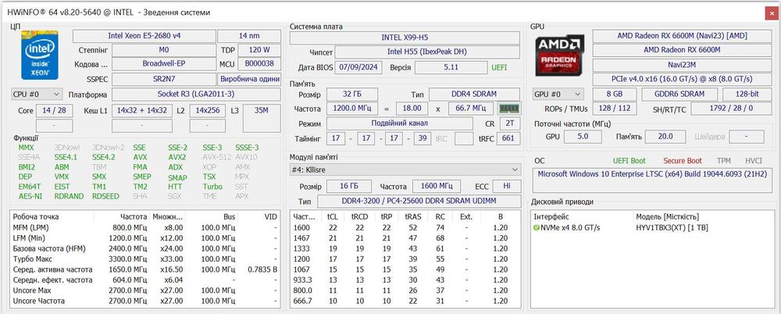Select the MFM (LPM) operating point row
Screen dimensions: 781x314
point(144,228)
